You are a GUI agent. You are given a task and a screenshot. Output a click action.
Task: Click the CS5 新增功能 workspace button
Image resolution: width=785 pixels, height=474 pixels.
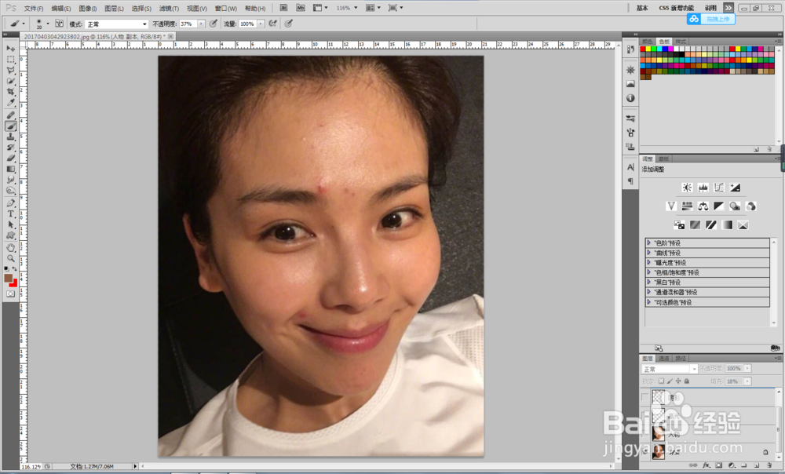point(677,8)
